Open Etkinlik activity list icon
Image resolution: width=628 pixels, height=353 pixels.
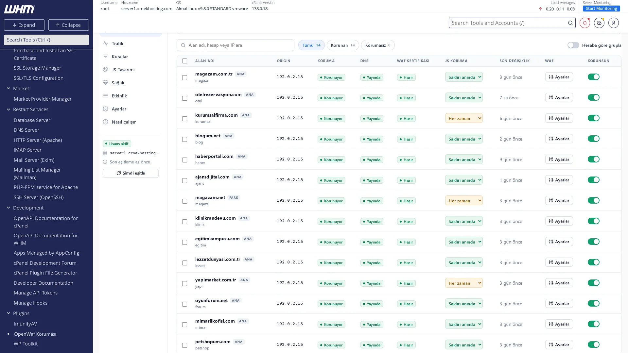[x=105, y=96]
